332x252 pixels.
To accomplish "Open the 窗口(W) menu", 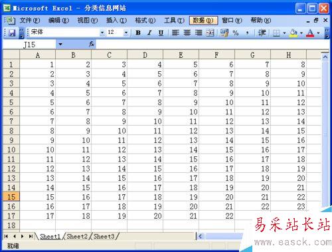I will click(232, 21).
